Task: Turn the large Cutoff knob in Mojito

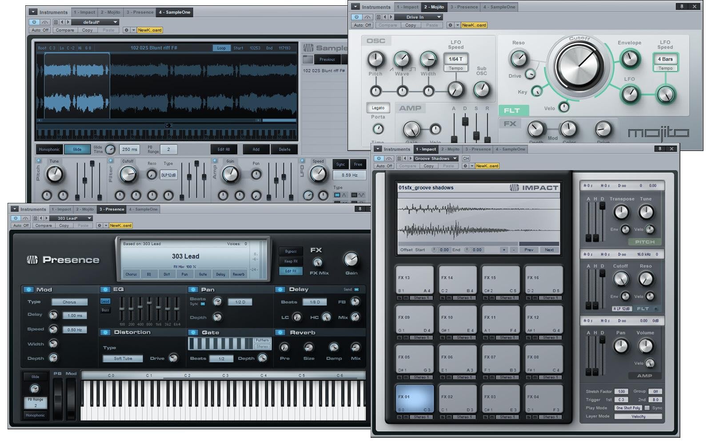Action: click(x=579, y=65)
